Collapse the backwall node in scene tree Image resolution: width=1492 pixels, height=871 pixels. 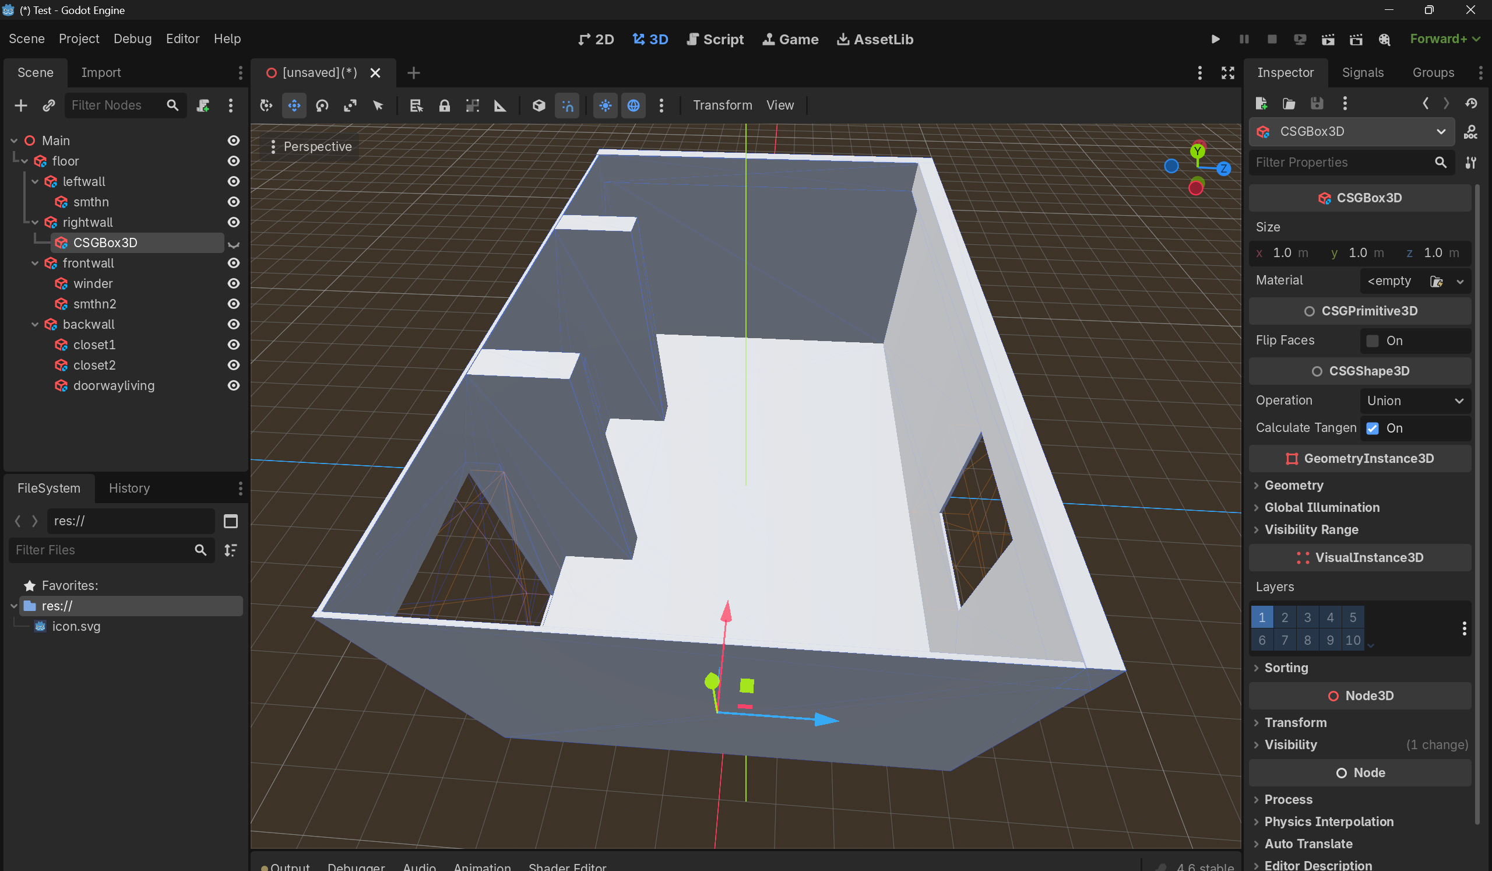[x=35, y=325]
